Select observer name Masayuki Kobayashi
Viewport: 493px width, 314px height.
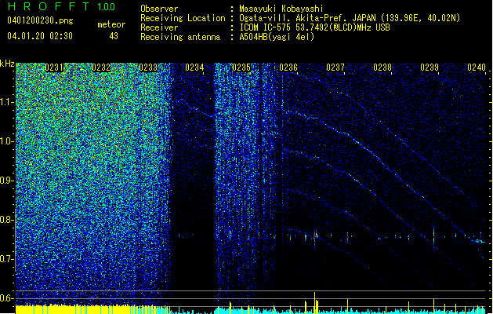point(281,9)
